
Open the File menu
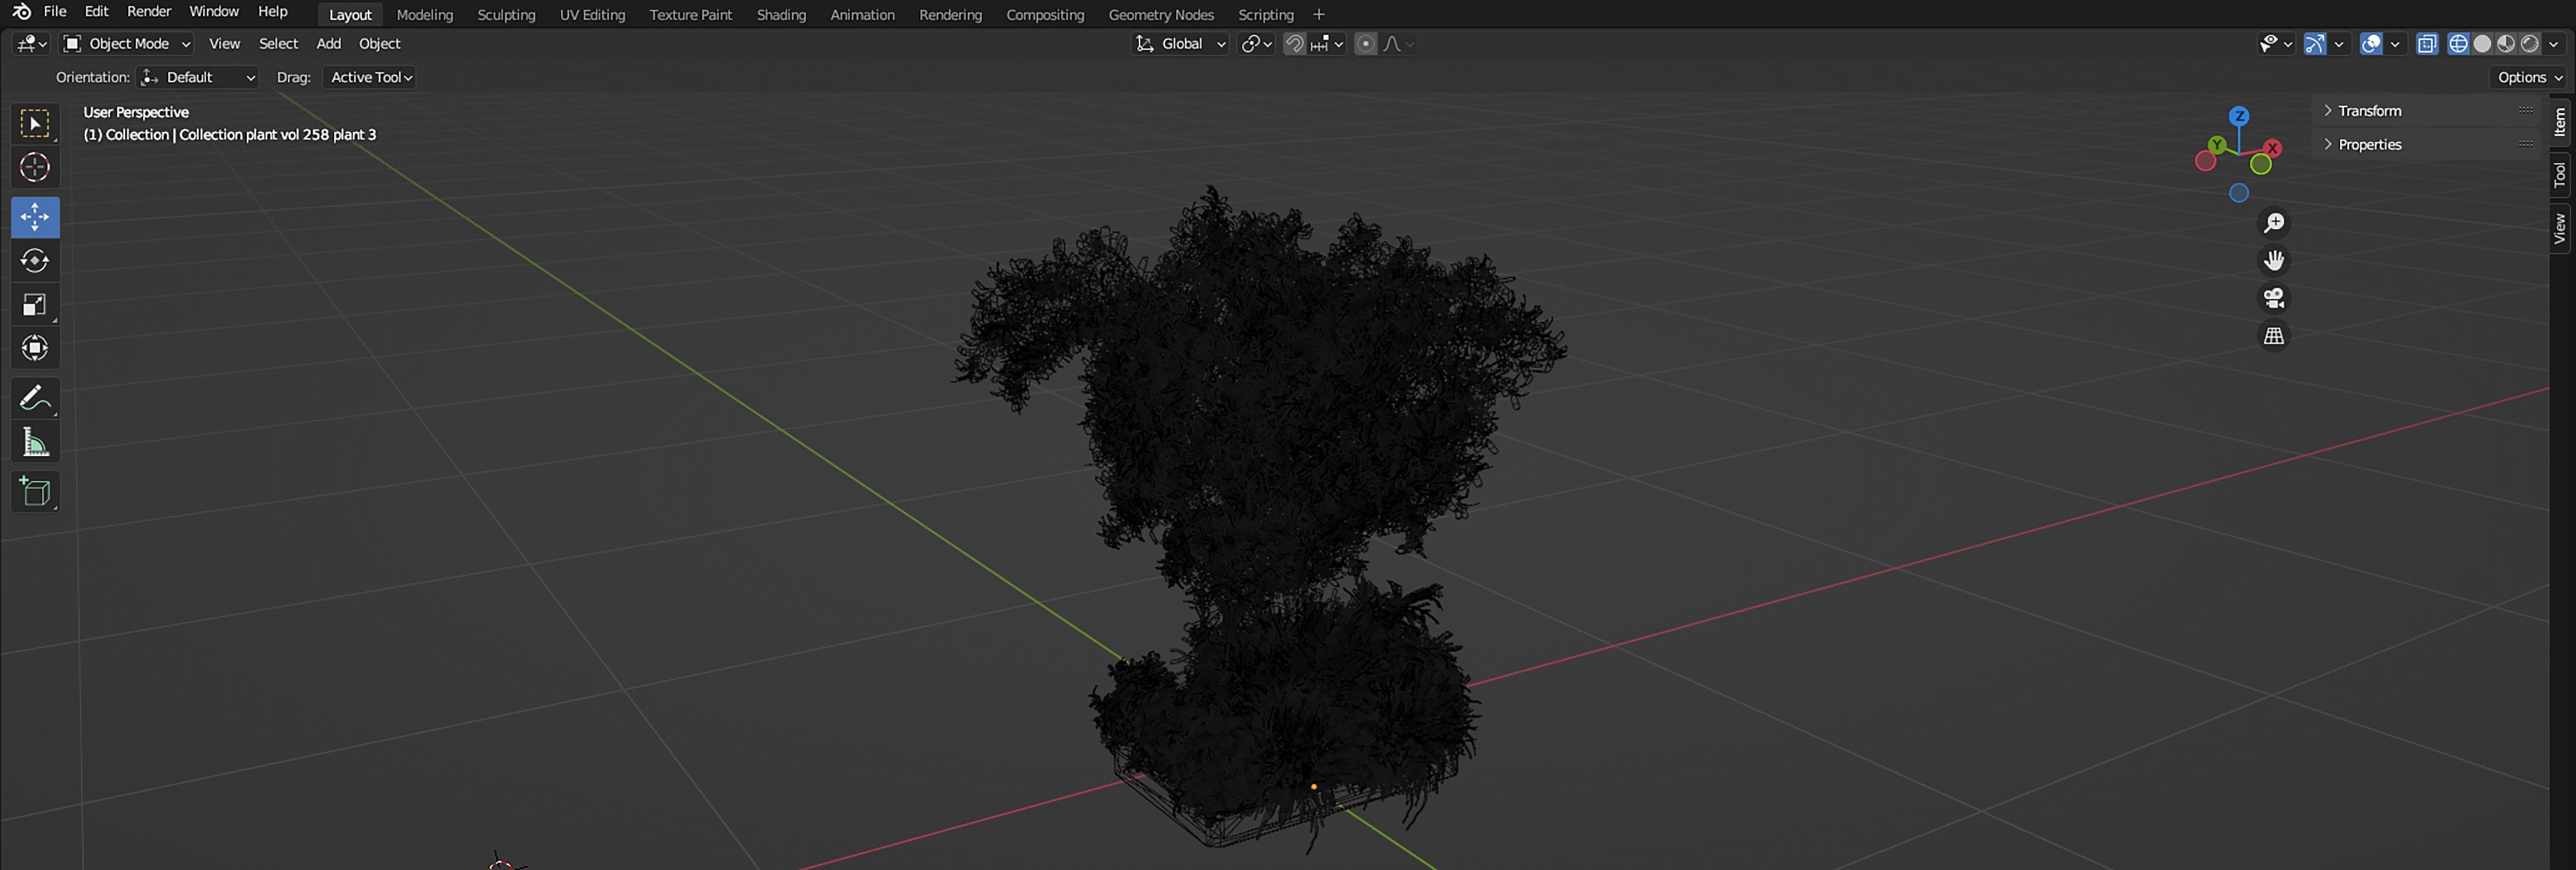coord(55,12)
